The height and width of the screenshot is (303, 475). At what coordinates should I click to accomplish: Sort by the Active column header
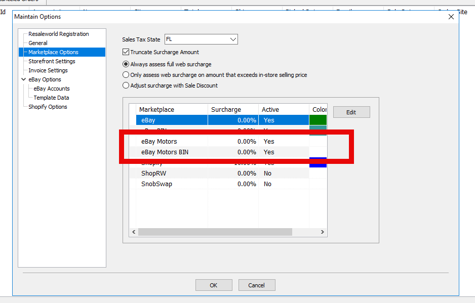(x=284, y=110)
